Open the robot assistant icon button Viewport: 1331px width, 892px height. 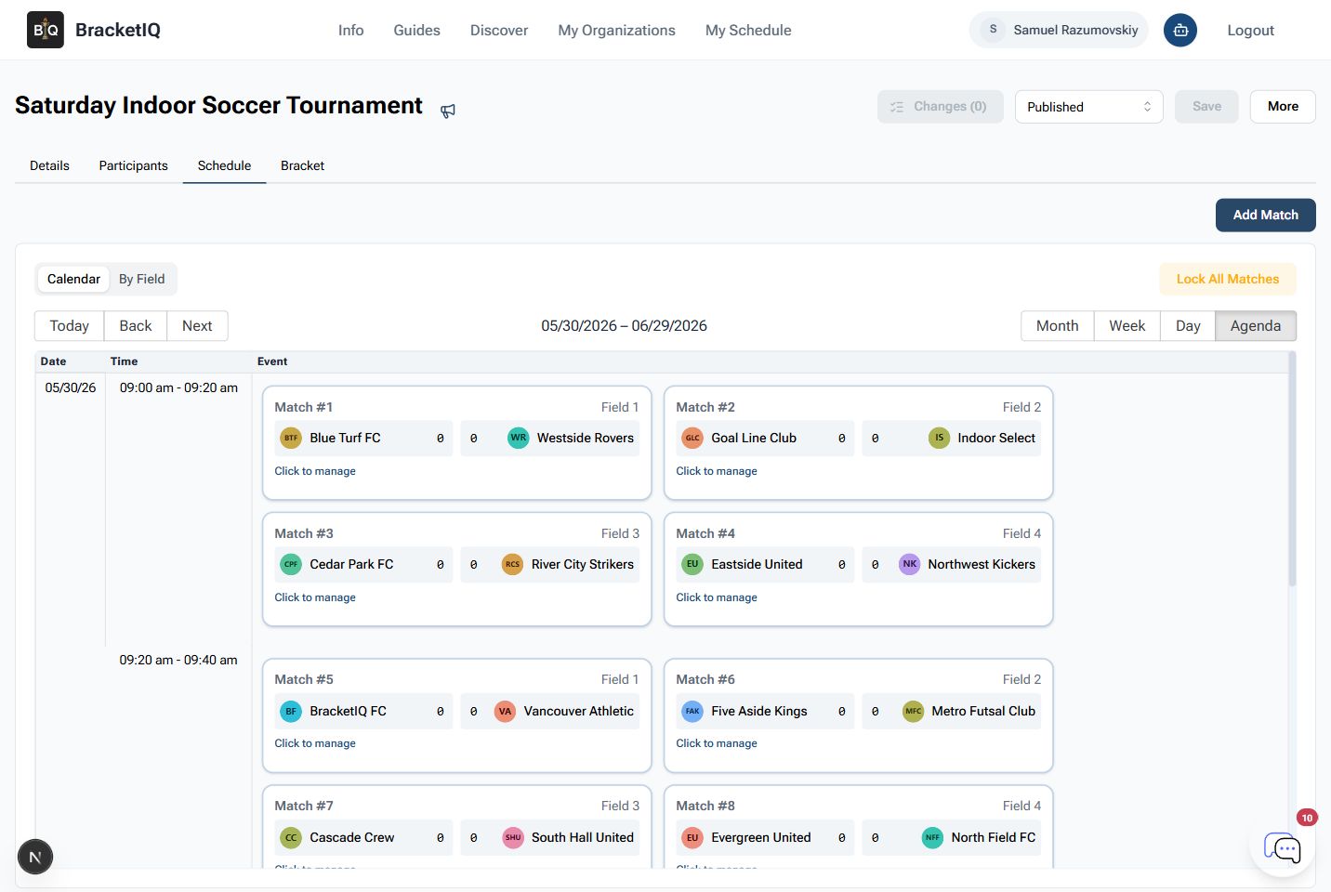pos(1180,30)
